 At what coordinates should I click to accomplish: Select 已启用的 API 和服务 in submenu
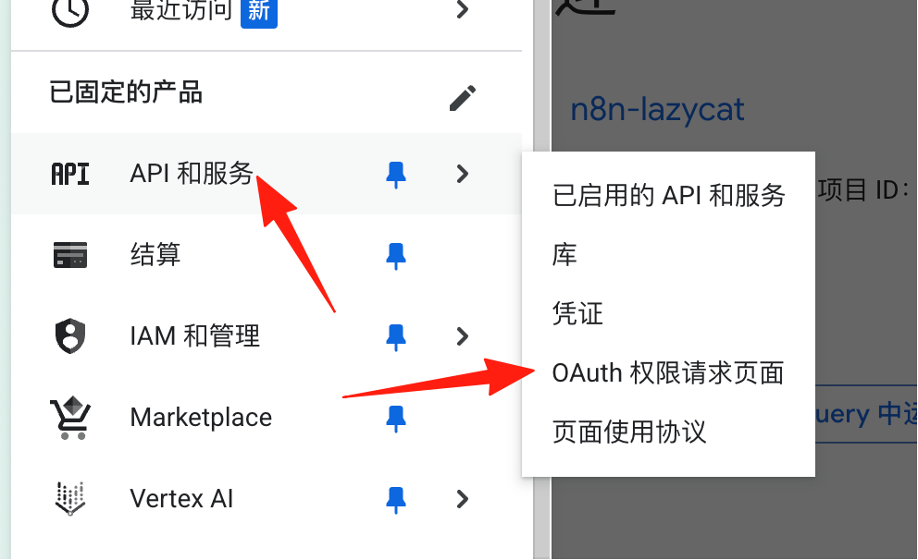pos(668,195)
